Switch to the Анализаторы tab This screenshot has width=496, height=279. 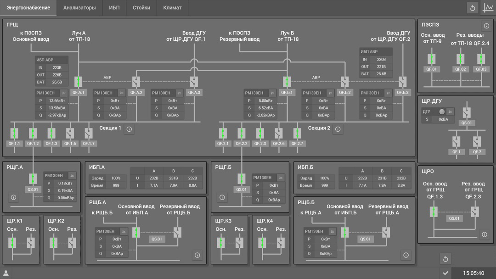79,8
